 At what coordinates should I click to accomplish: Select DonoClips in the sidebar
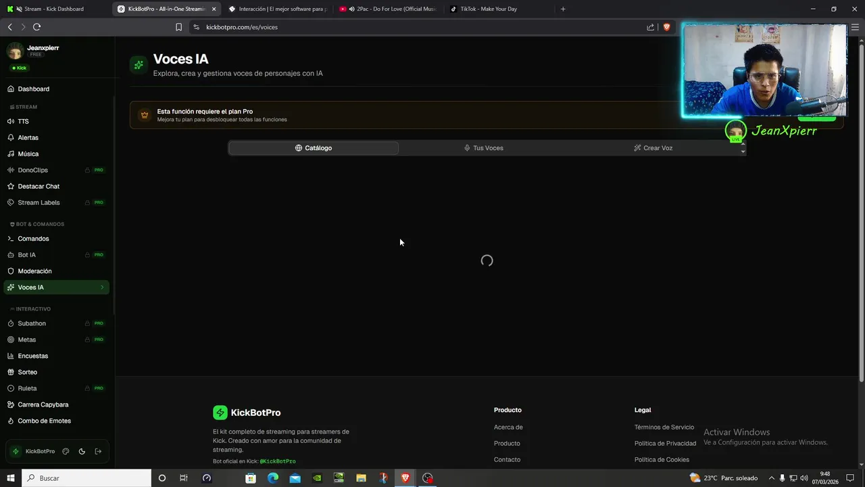tap(56, 170)
